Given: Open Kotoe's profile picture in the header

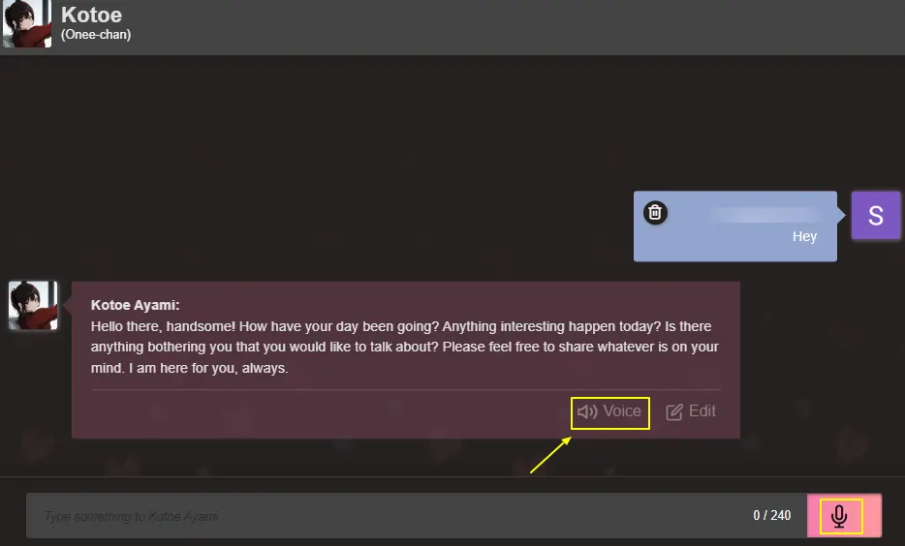Looking at the screenshot, I should (26, 24).
